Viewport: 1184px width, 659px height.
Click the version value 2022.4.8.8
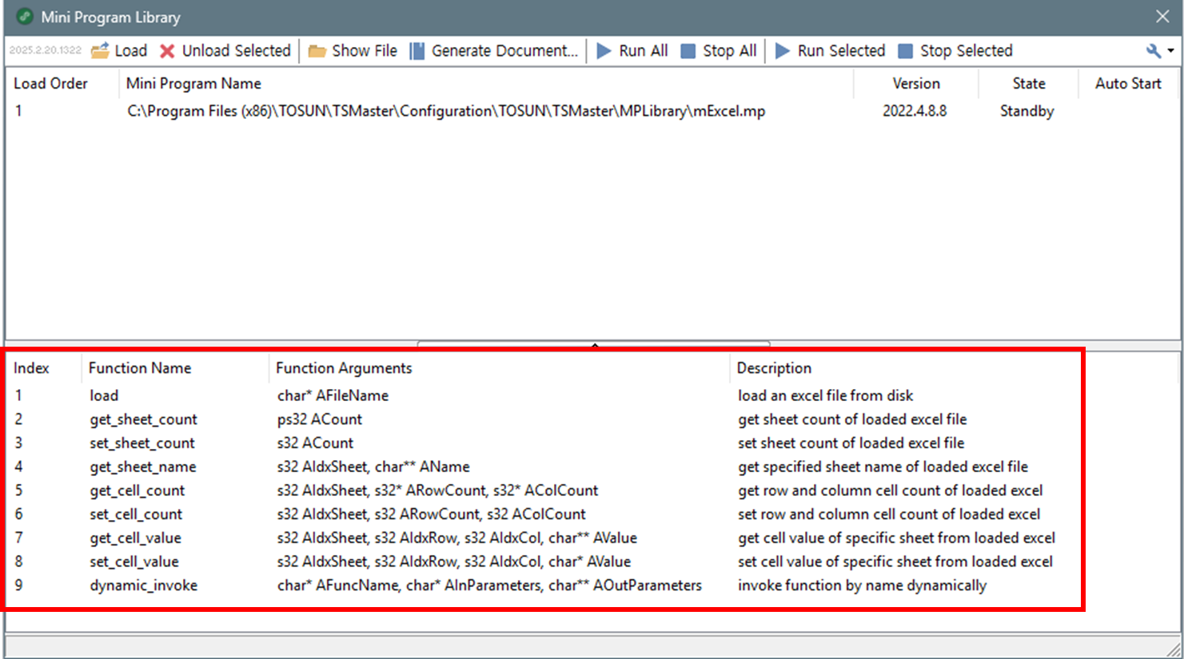point(915,112)
